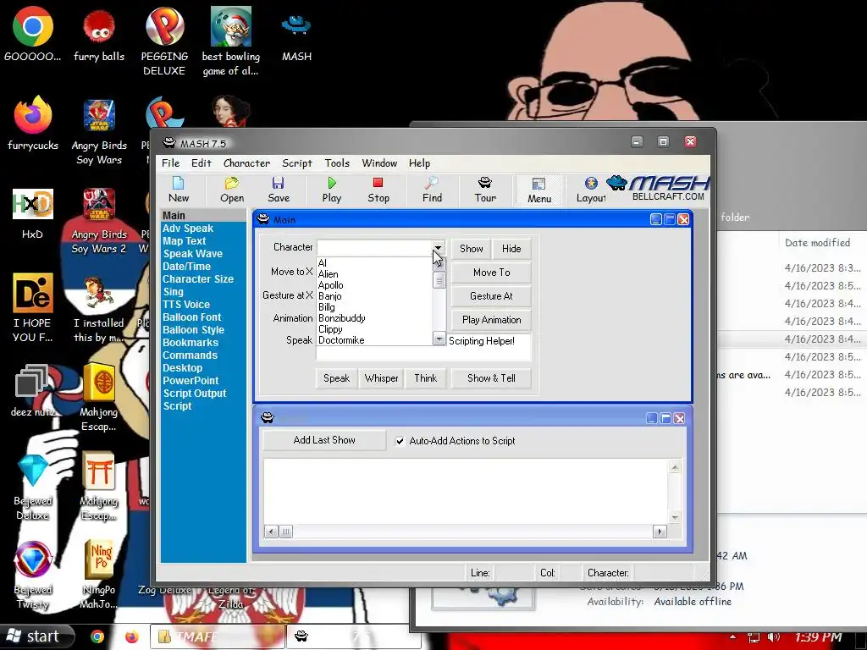Click the New toolbar icon in MASH
The height and width of the screenshot is (650, 867).
(179, 190)
